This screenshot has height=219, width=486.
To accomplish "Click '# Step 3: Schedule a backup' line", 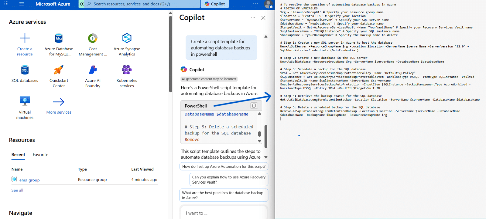I will (x=323, y=69).
